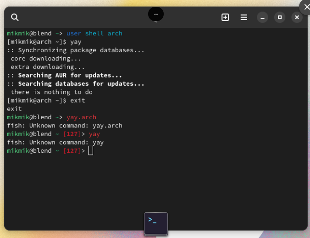The image size is (310, 238).
Task: Add a new terminal tab
Action: click(225, 17)
